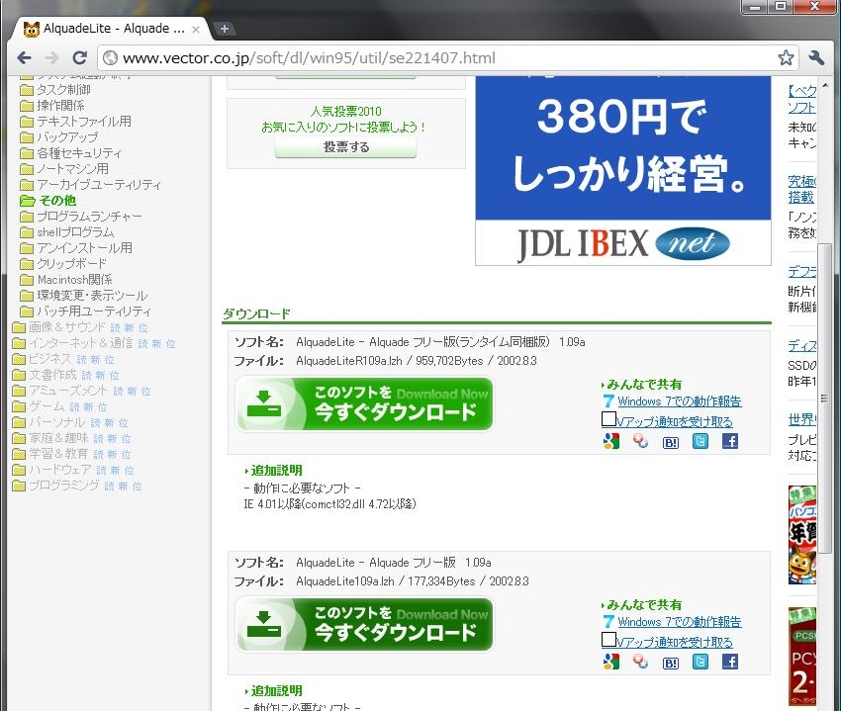Screen dimensions: 841x711
Task: Check Vアップ通知 box for AlquadeLiteR109a
Action: coord(608,419)
